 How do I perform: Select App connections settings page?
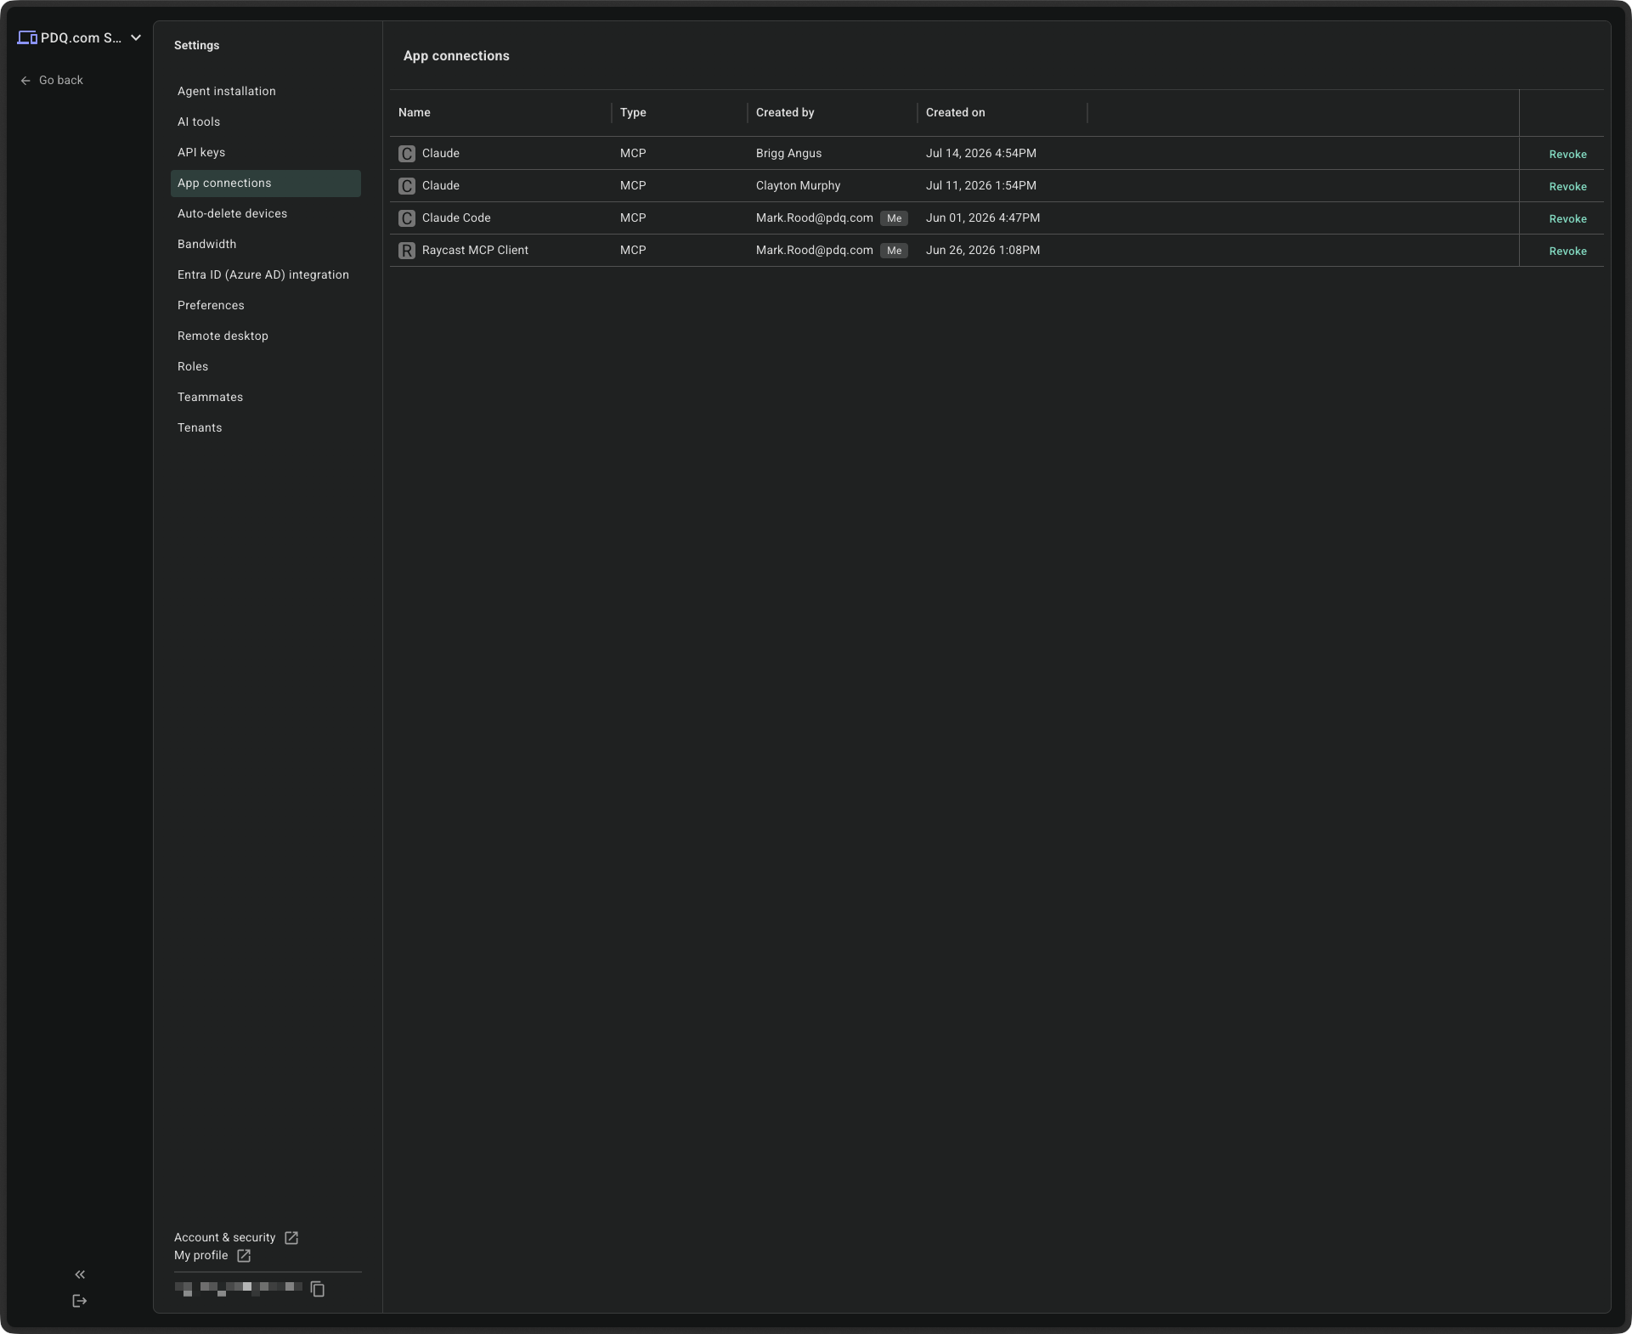click(266, 184)
